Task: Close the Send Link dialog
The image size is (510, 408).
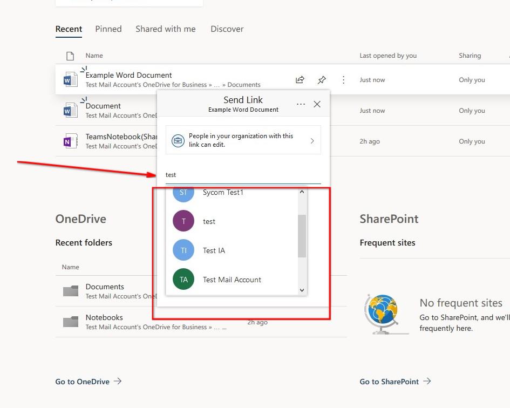Action: point(317,104)
